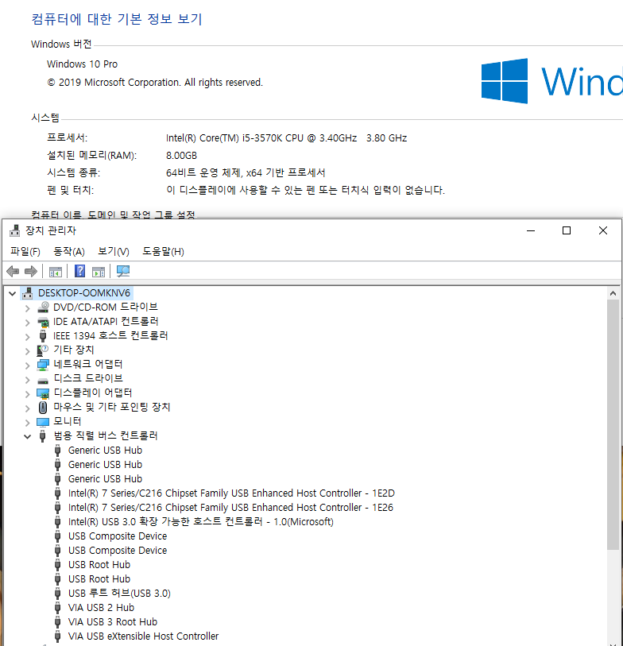Viewport: 623px width, 646px height.
Task: Expand the 모니터 node
Action: coord(28,423)
